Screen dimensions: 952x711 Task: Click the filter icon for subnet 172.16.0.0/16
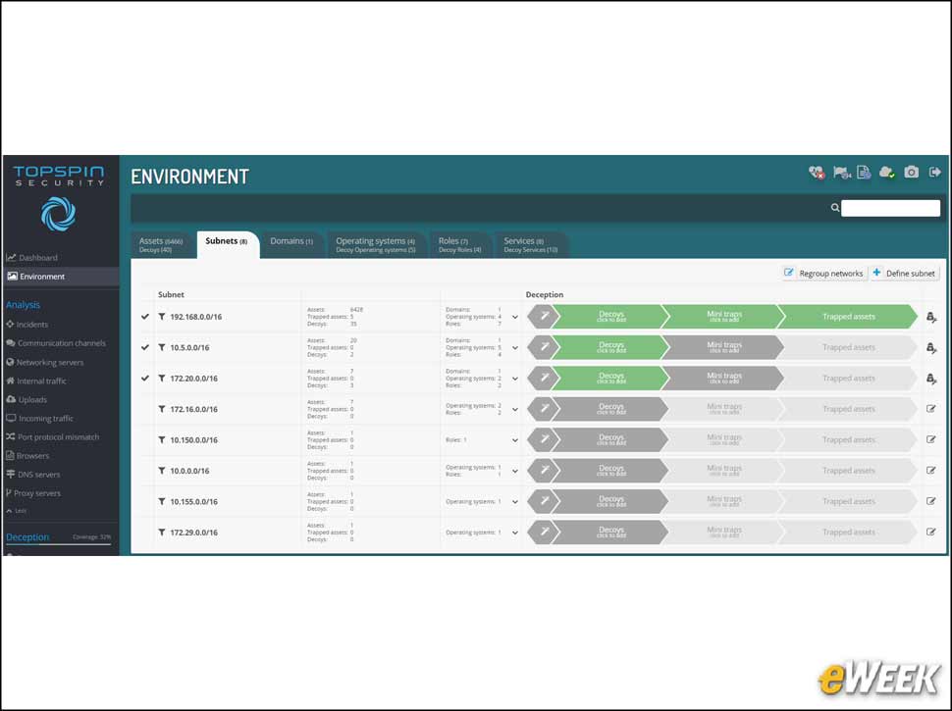pos(162,409)
